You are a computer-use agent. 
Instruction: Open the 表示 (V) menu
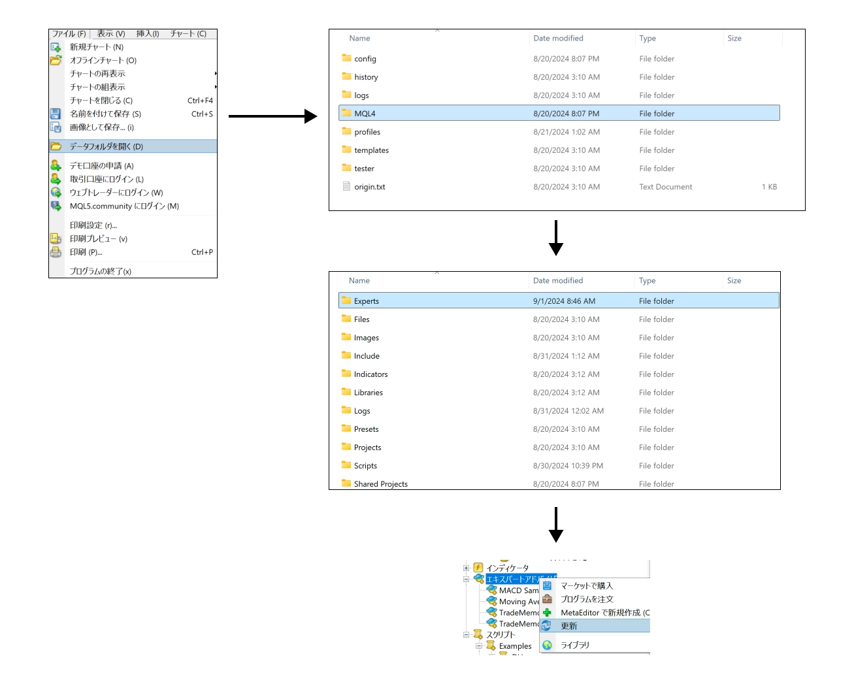(x=111, y=34)
